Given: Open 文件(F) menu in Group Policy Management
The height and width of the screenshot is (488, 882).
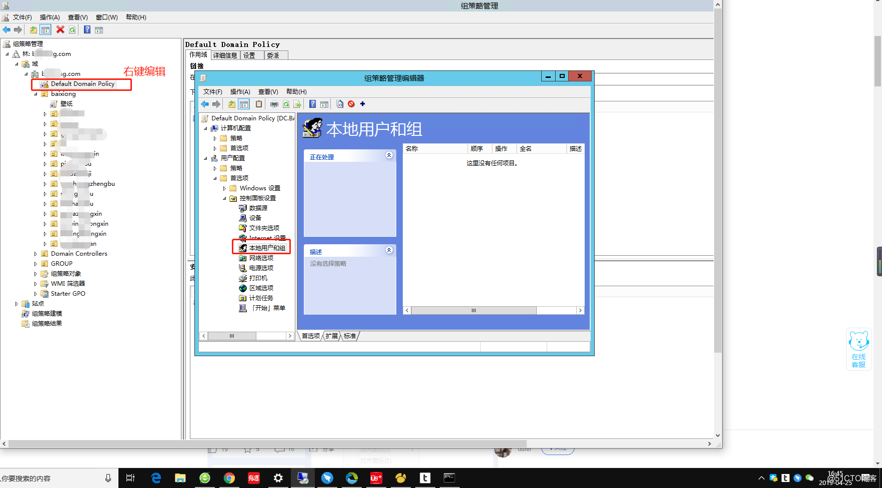Looking at the screenshot, I should (x=22, y=17).
